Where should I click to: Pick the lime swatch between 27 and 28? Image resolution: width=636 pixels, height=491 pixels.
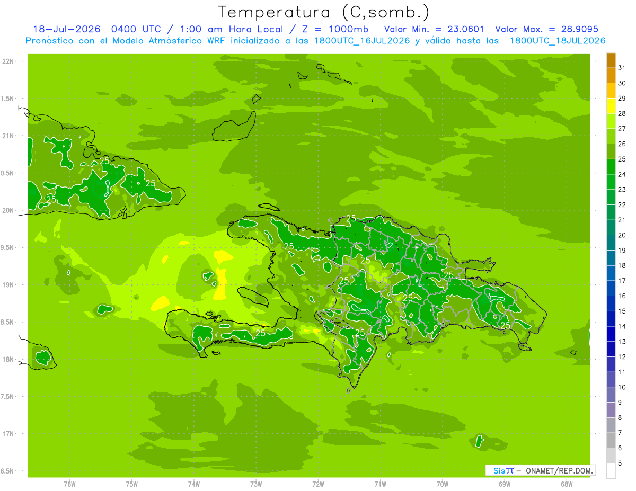(x=611, y=121)
